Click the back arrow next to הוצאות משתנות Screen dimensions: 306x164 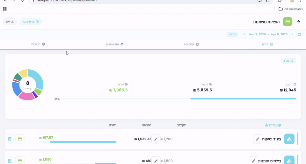click(x=298, y=22)
